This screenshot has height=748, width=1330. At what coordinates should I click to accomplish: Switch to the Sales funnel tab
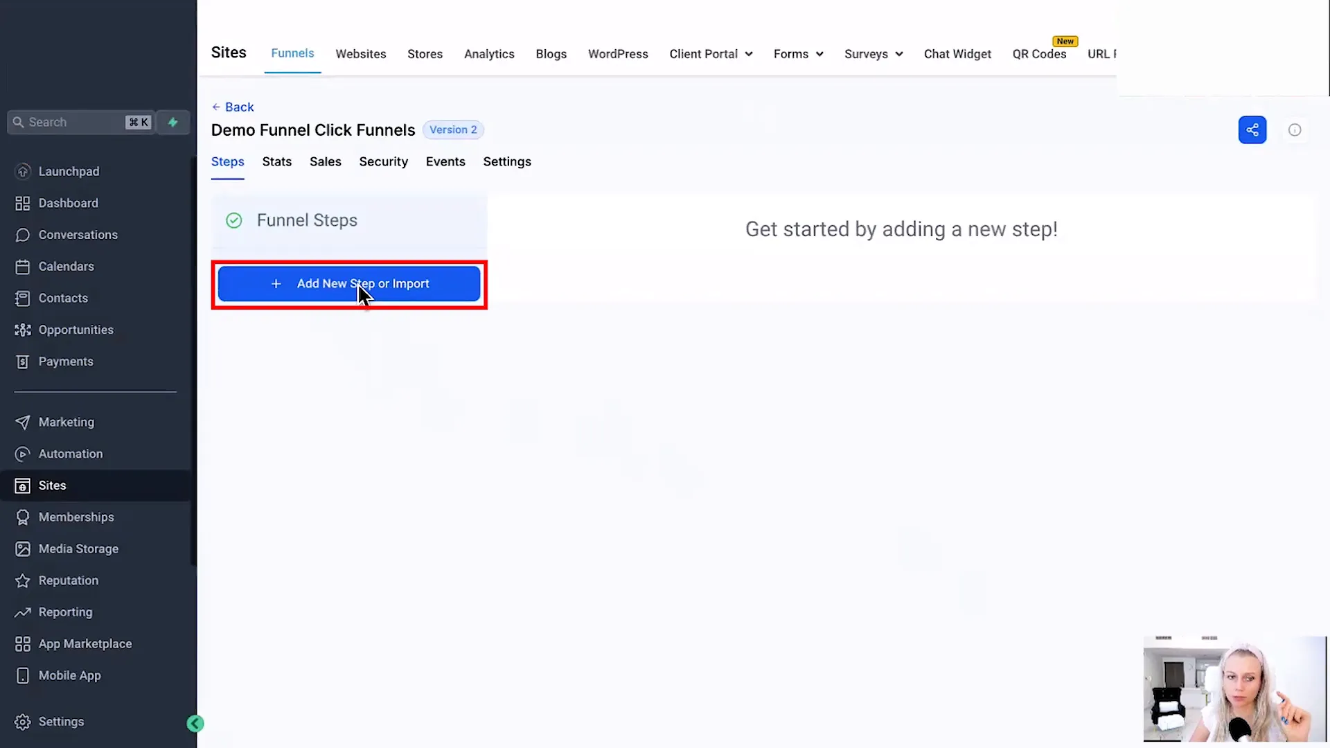tap(325, 161)
